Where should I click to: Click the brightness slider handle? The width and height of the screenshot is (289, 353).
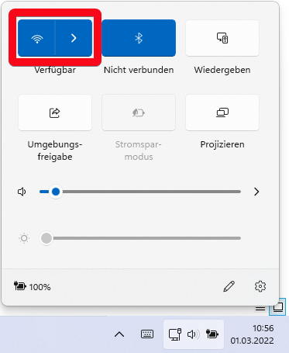pyautogui.click(x=46, y=238)
